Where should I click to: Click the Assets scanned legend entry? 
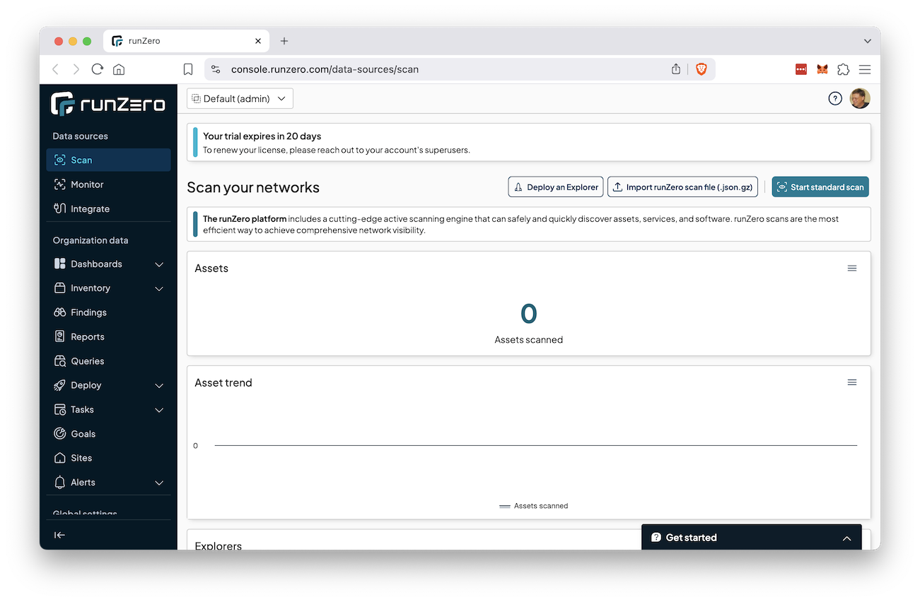(534, 506)
